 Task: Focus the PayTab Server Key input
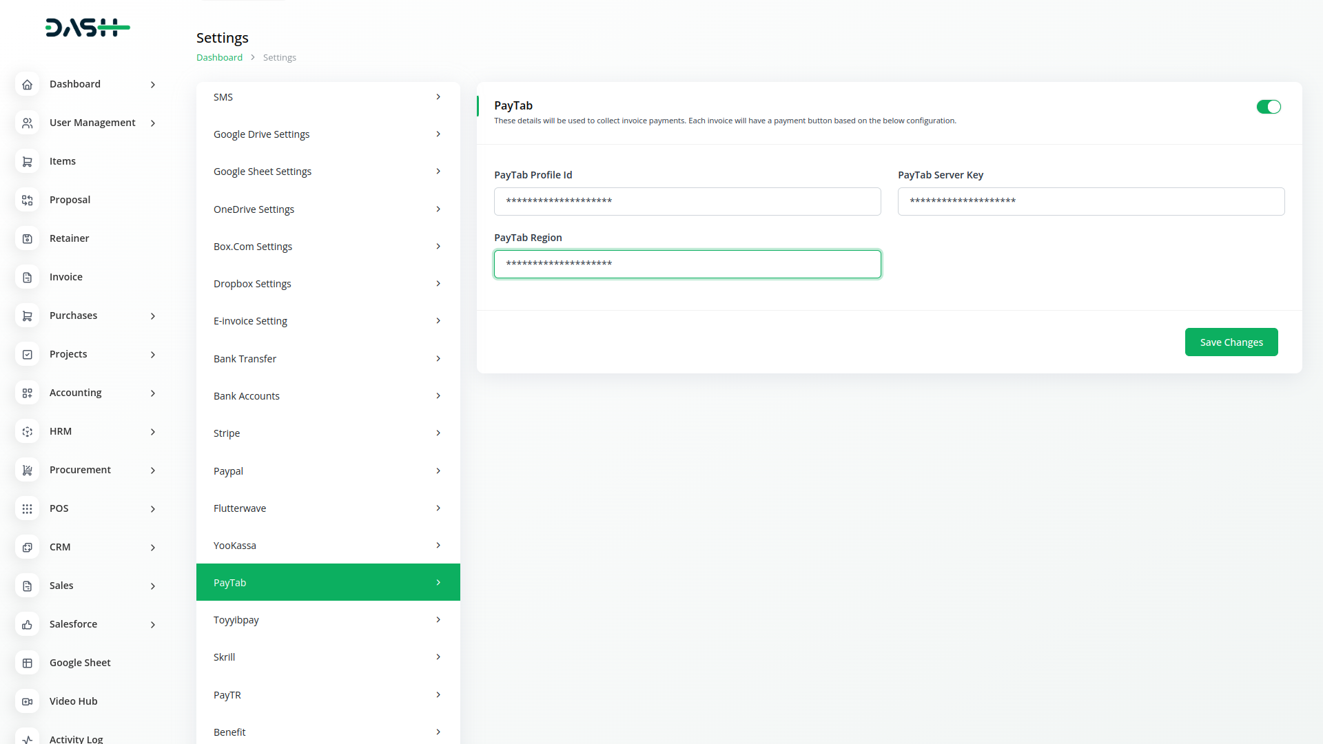[x=1091, y=201]
